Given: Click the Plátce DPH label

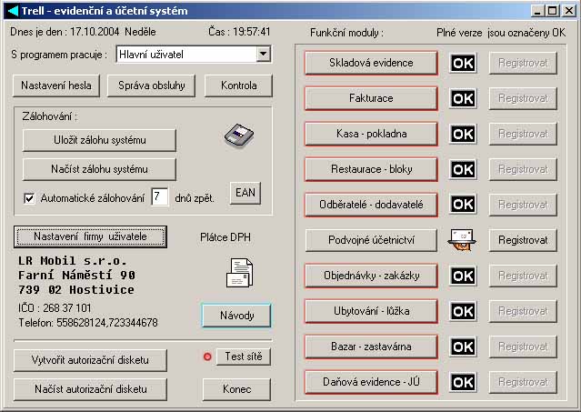Looking at the screenshot, I should [225, 237].
